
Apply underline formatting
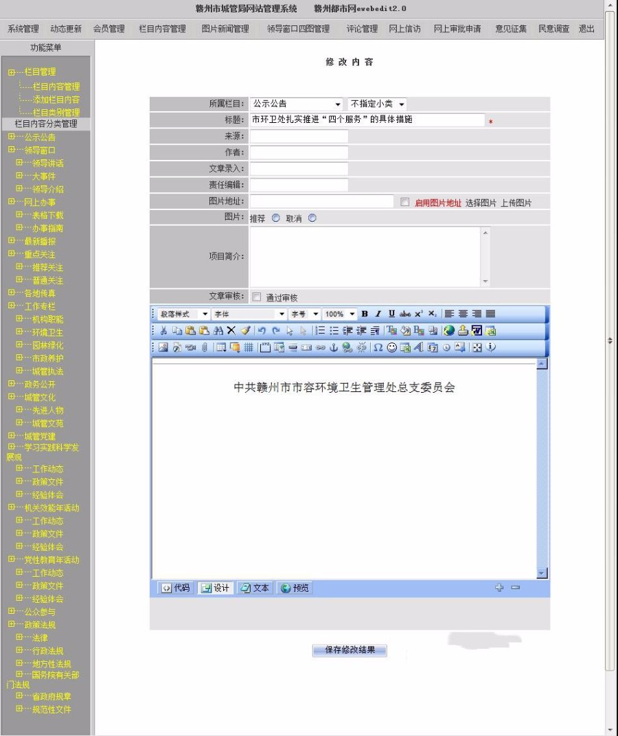391,314
